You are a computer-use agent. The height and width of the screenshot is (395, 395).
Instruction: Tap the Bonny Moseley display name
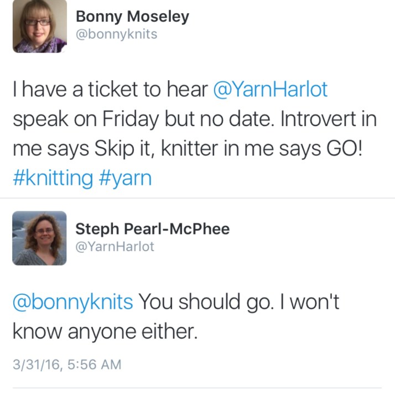click(x=132, y=17)
